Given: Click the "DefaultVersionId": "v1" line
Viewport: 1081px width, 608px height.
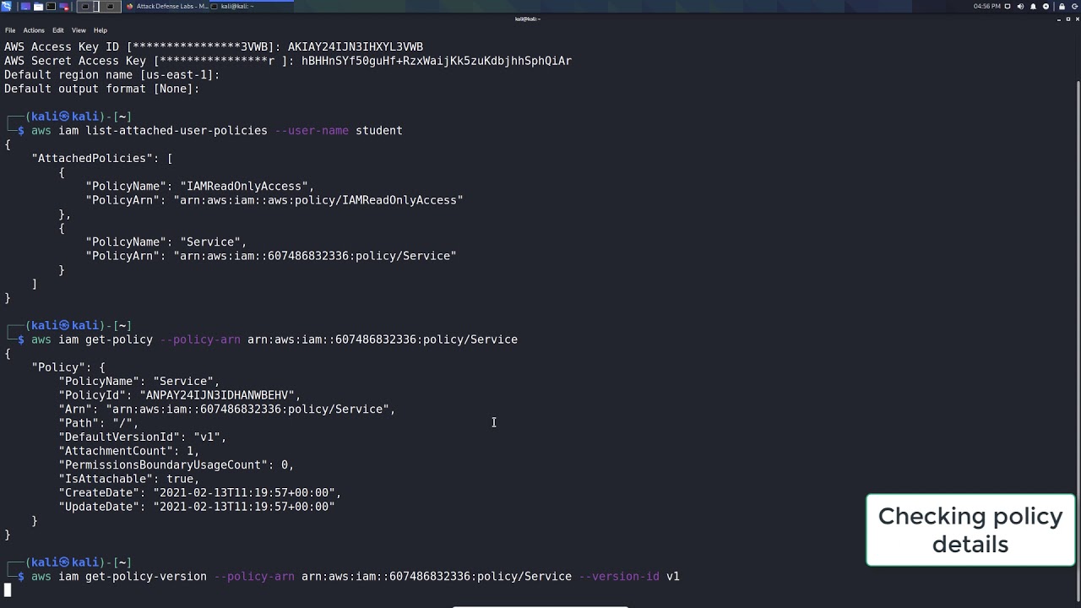Looking at the screenshot, I should click(143, 437).
